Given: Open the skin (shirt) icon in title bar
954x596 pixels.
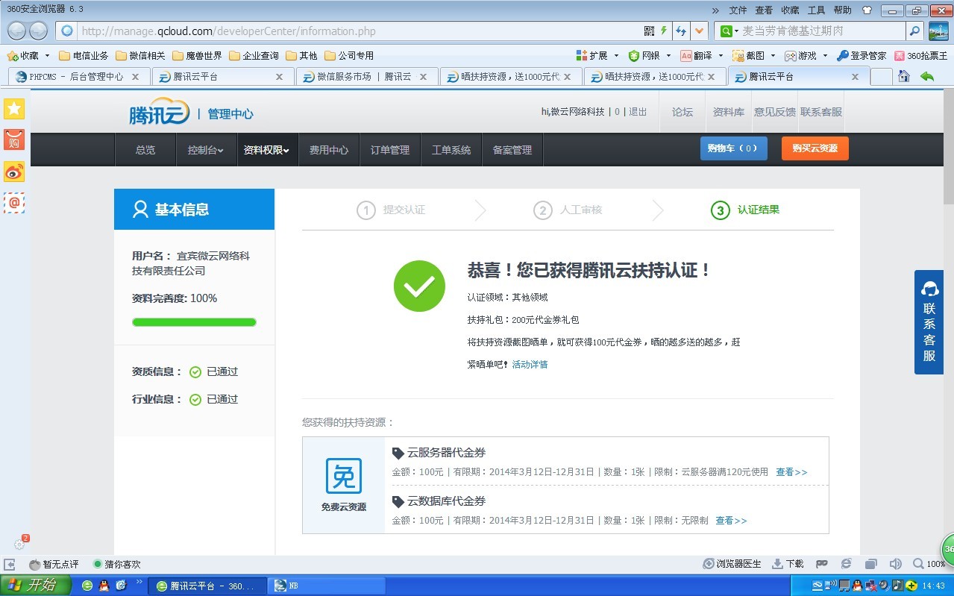Looking at the screenshot, I should [866, 10].
